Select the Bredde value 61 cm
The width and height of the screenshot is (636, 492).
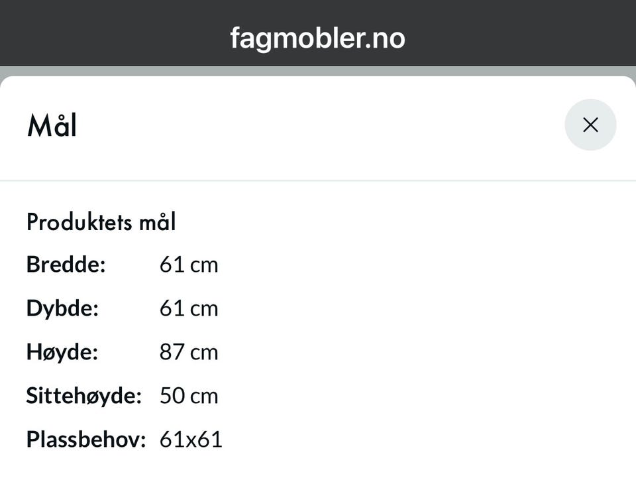click(189, 265)
